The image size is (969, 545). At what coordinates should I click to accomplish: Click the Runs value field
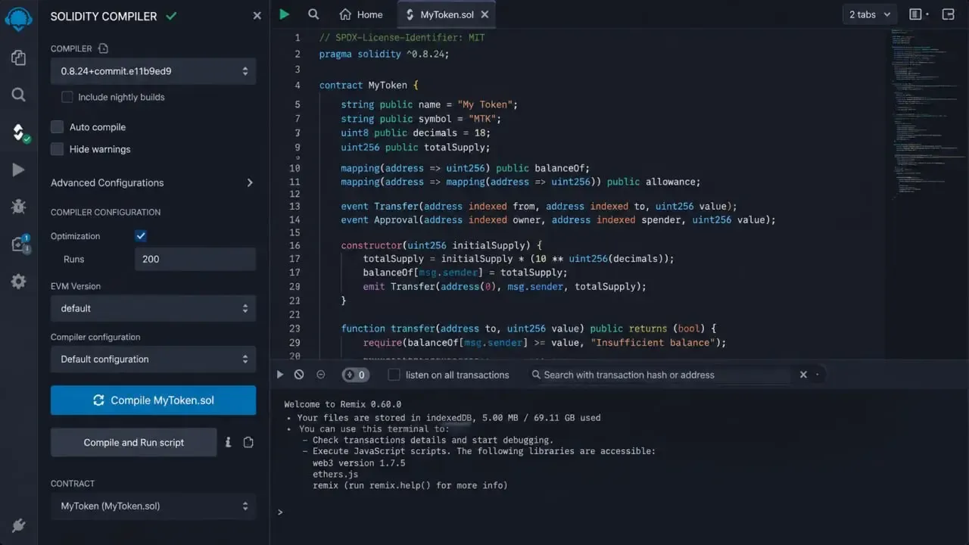(195, 259)
